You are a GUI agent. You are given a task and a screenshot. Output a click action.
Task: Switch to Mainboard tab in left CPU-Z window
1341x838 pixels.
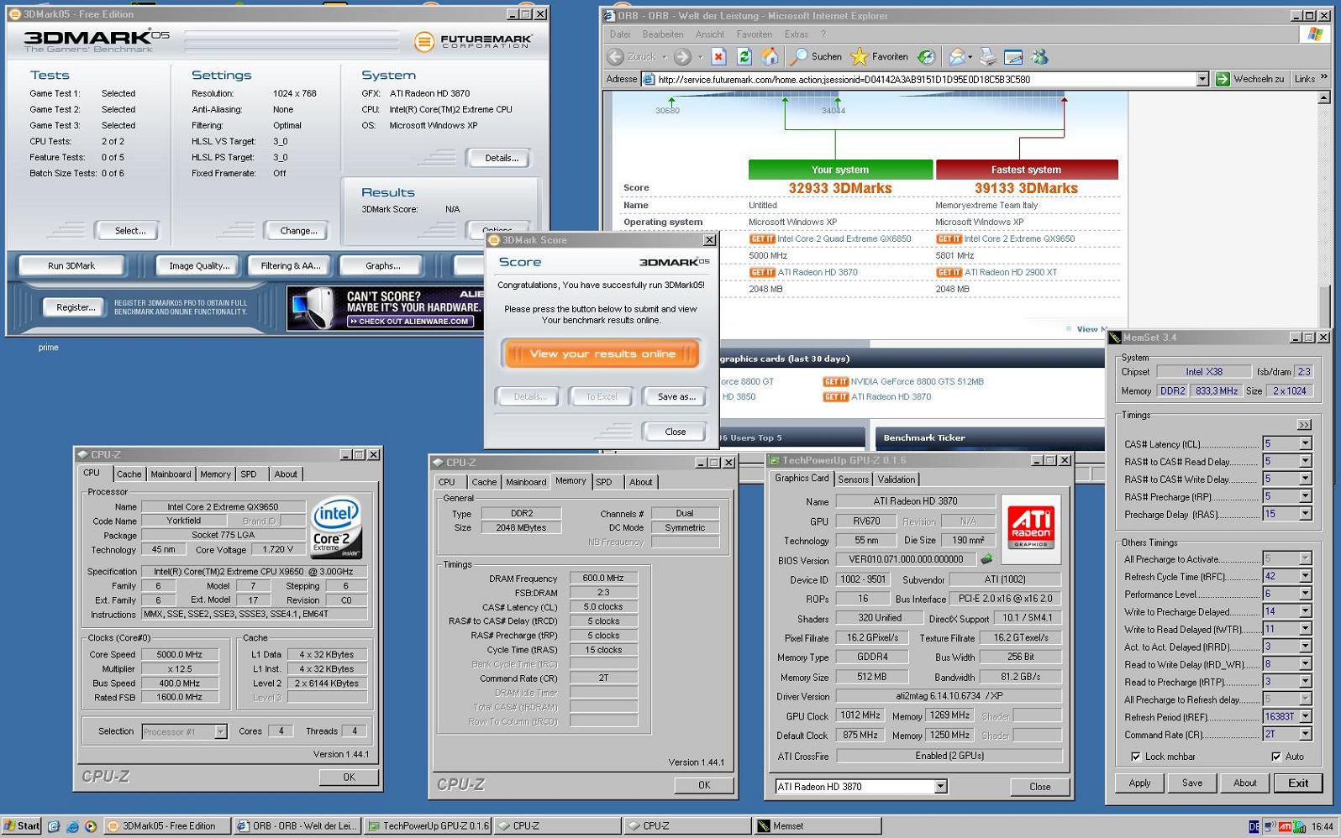coord(171,474)
